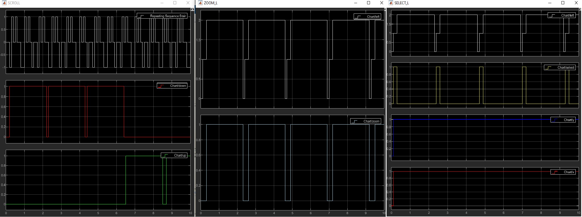582x217 pixels.
Task: Close the SELECT_L scope window
Action: pos(576,3)
